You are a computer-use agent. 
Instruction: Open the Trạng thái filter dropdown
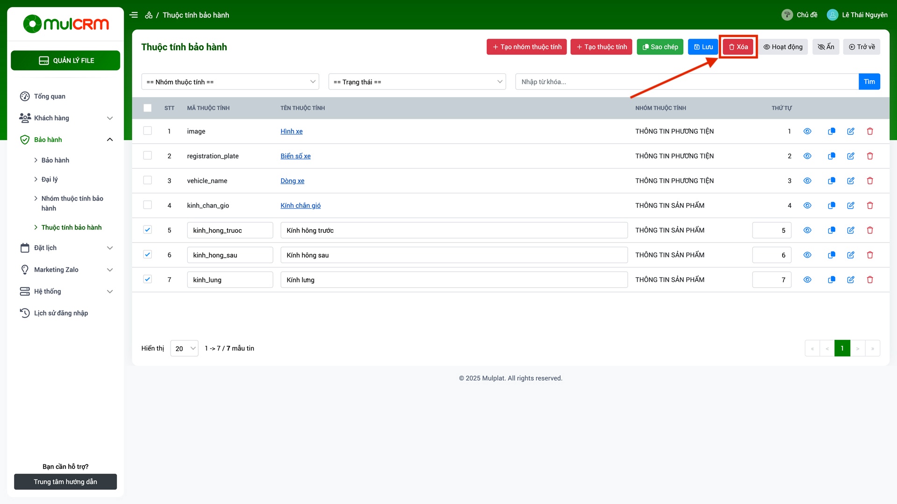click(417, 82)
